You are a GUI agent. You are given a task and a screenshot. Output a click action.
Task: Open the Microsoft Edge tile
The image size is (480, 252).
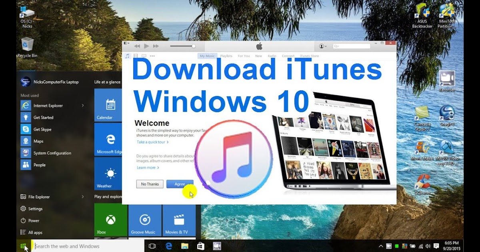[x=108, y=140]
